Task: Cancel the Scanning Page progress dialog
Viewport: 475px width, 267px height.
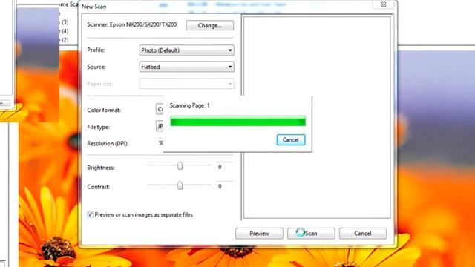Action: tap(290, 140)
